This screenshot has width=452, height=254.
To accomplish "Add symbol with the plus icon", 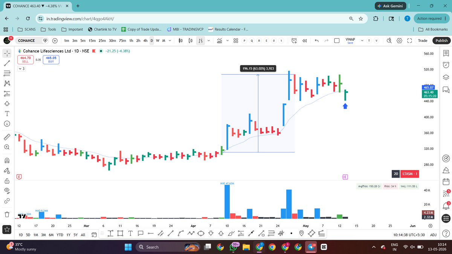I will point(55,41).
